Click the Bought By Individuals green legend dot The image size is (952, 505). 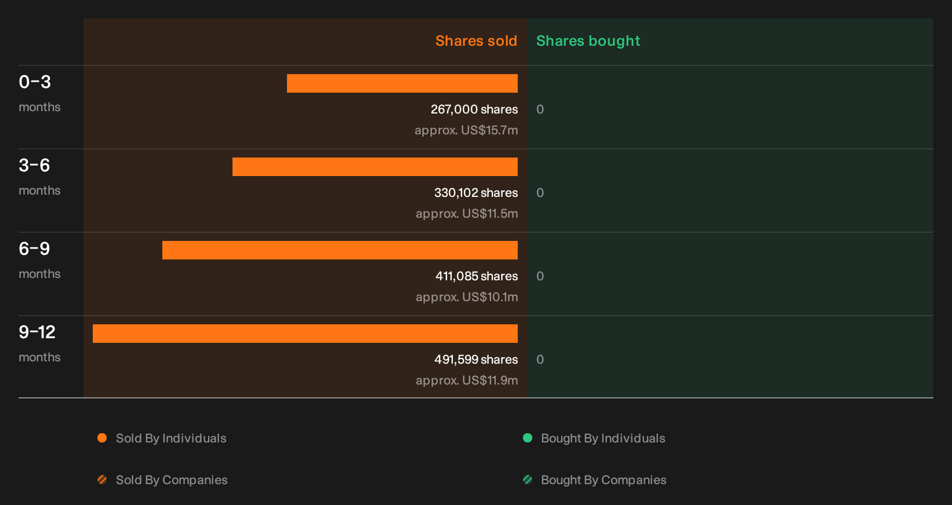point(528,438)
